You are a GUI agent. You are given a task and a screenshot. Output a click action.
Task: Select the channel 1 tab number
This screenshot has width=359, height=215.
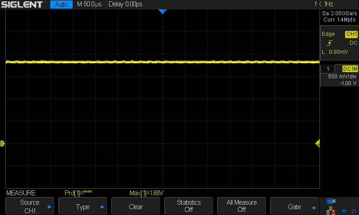(x=328, y=69)
